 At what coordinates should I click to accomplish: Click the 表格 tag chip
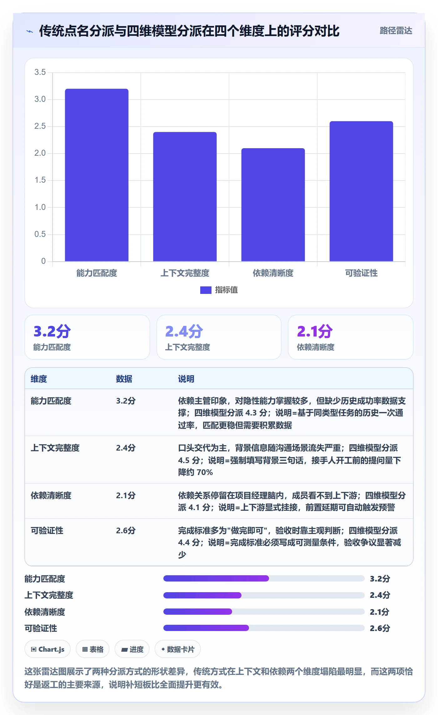93,649
